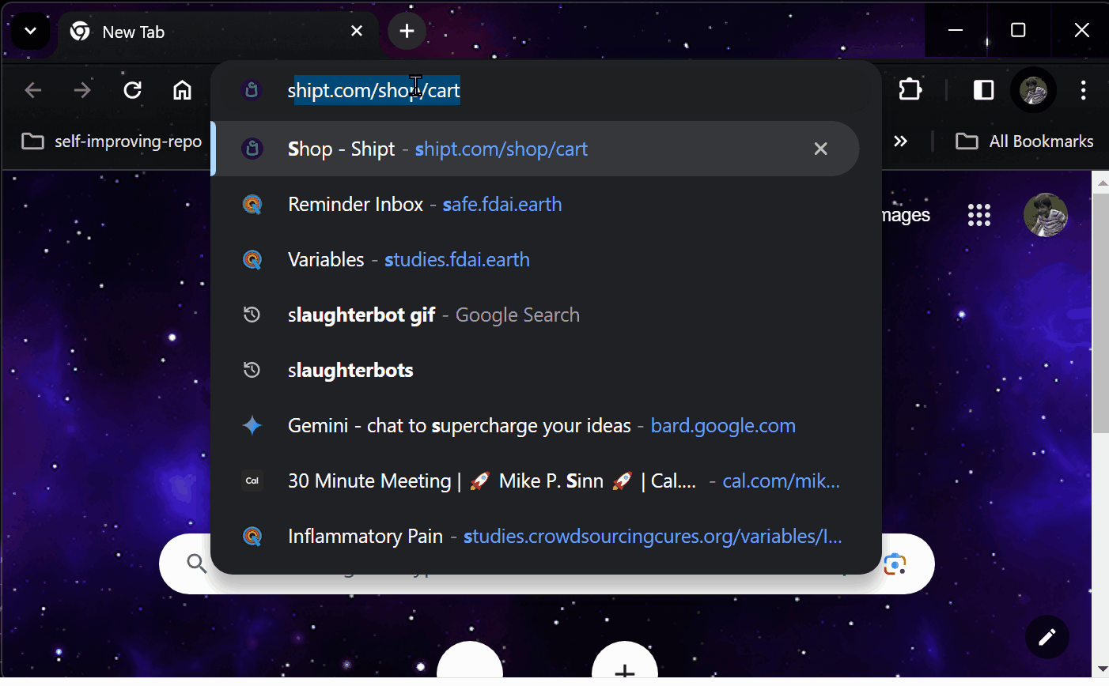Open the All Bookmarks folder

(1025, 141)
